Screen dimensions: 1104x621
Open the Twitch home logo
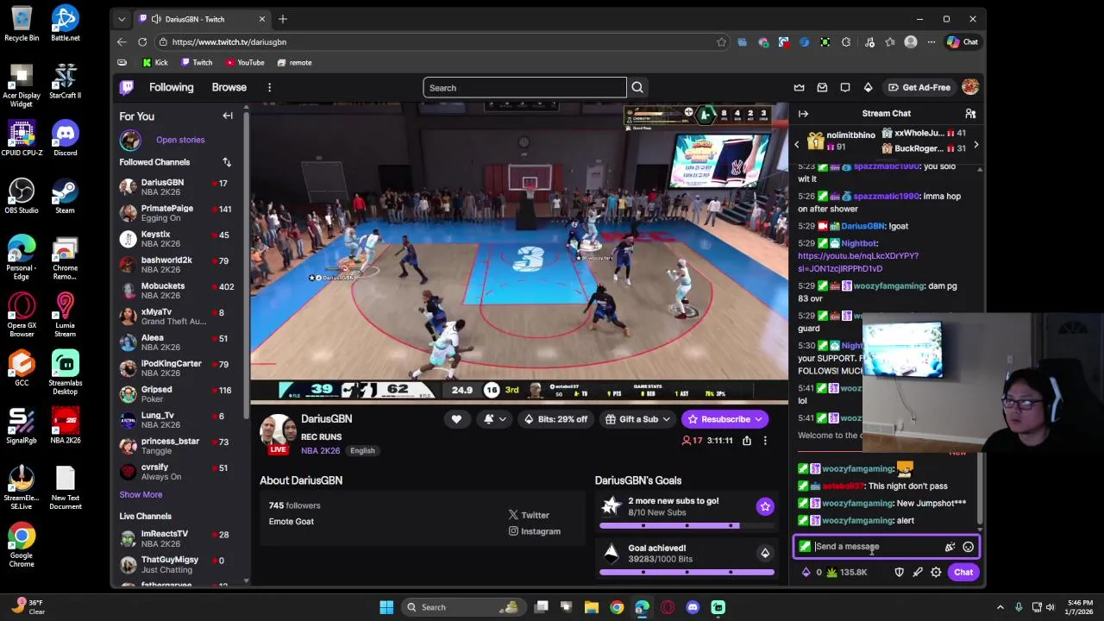pyautogui.click(x=127, y=87)
